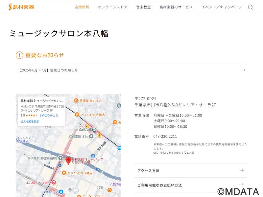Select the 本八幡駅(都営新宿線) station marker
Viewport: 263px width, 197px height.
click(x=60, y=158)
